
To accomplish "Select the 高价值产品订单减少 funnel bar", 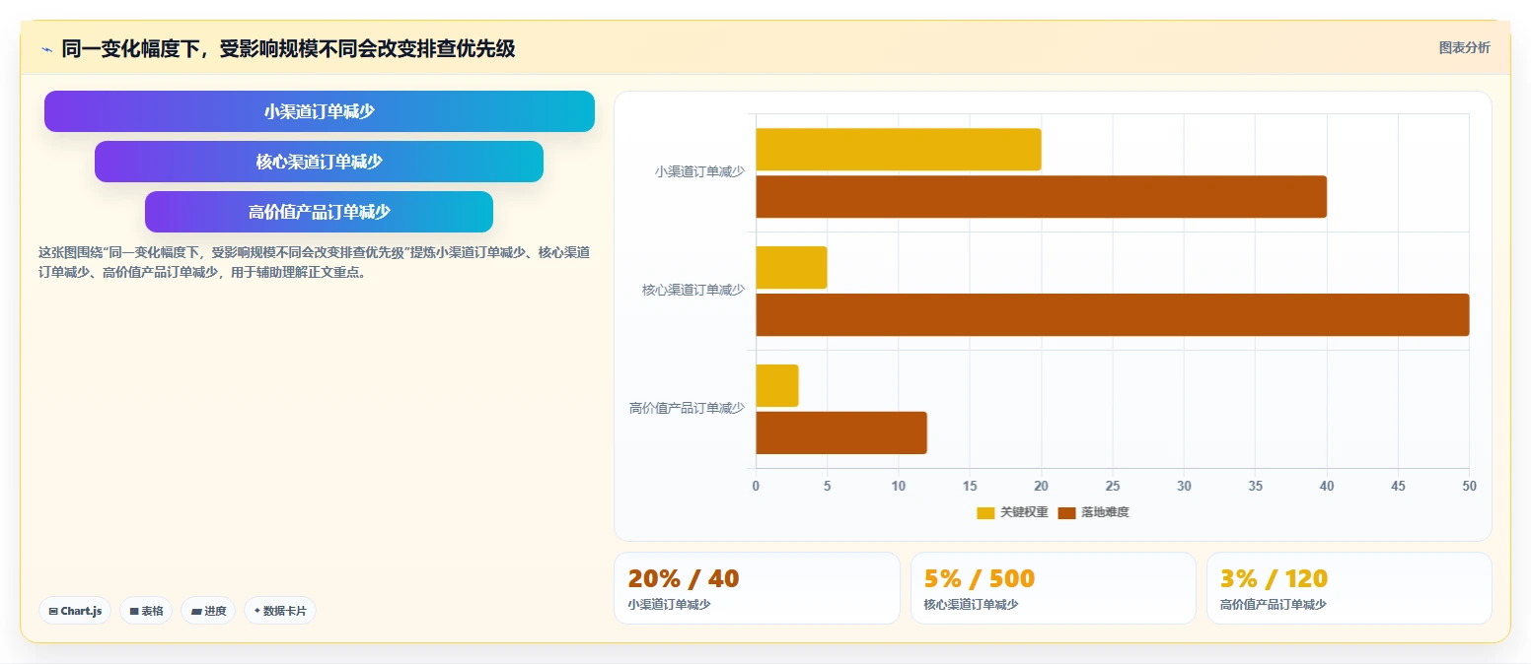I will pyautogui.click(x=320, y=212).
